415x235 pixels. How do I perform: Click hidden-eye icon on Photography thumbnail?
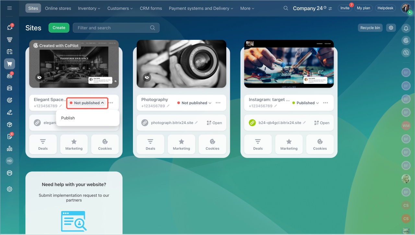(147, 78)
